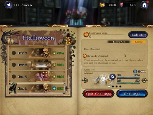The image size is (153, 115).
Task: Switch to the Record tab
Action: pos(139,42)
